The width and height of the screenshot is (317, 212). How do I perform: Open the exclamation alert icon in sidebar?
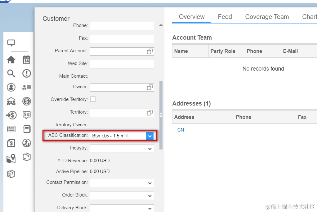point(26,73)
